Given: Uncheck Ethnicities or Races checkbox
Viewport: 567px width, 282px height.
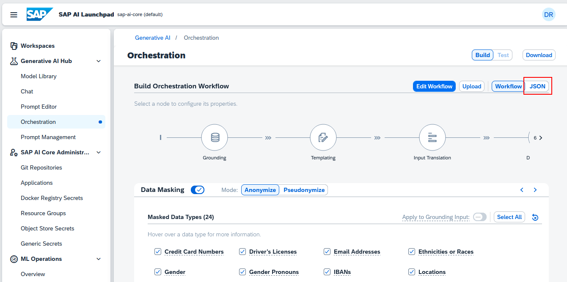Looking at the screenshot, I should [412, 252].
